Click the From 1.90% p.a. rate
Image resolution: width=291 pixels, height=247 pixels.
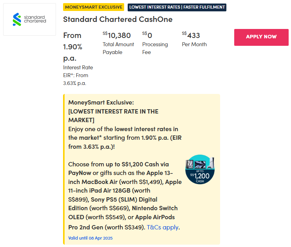coord(72,47)
